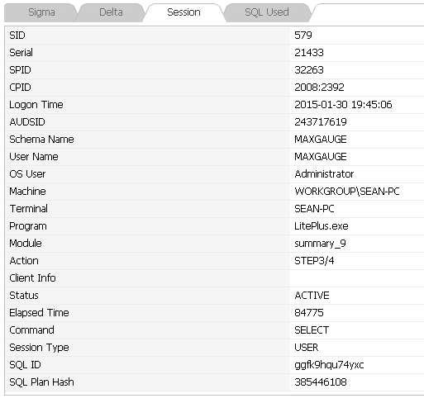Select the CPID value 2008:2392
This screenshot has width=424, height=403.
pos(319,88)
